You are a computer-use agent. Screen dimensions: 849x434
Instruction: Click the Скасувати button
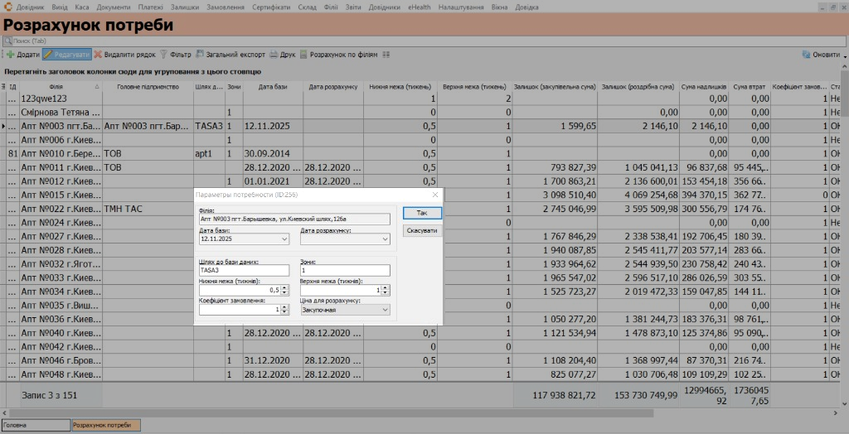coord(422,230)
